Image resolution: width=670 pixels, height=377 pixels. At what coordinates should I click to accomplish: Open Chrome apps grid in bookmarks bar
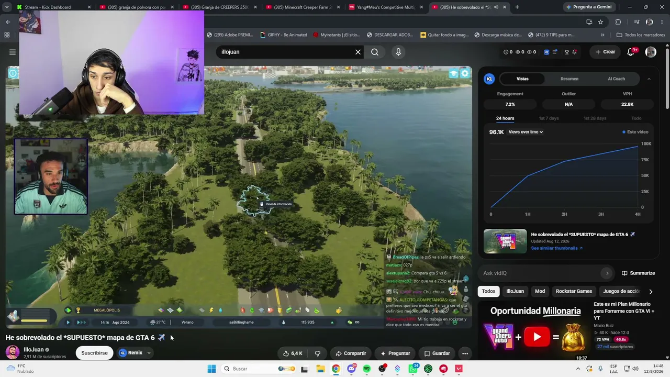tap(7, 35)
